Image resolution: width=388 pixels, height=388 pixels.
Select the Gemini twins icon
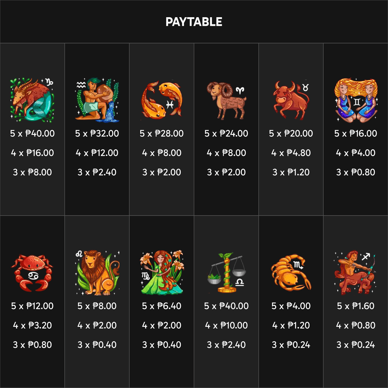pyautogui.click(x=356, y=100)
